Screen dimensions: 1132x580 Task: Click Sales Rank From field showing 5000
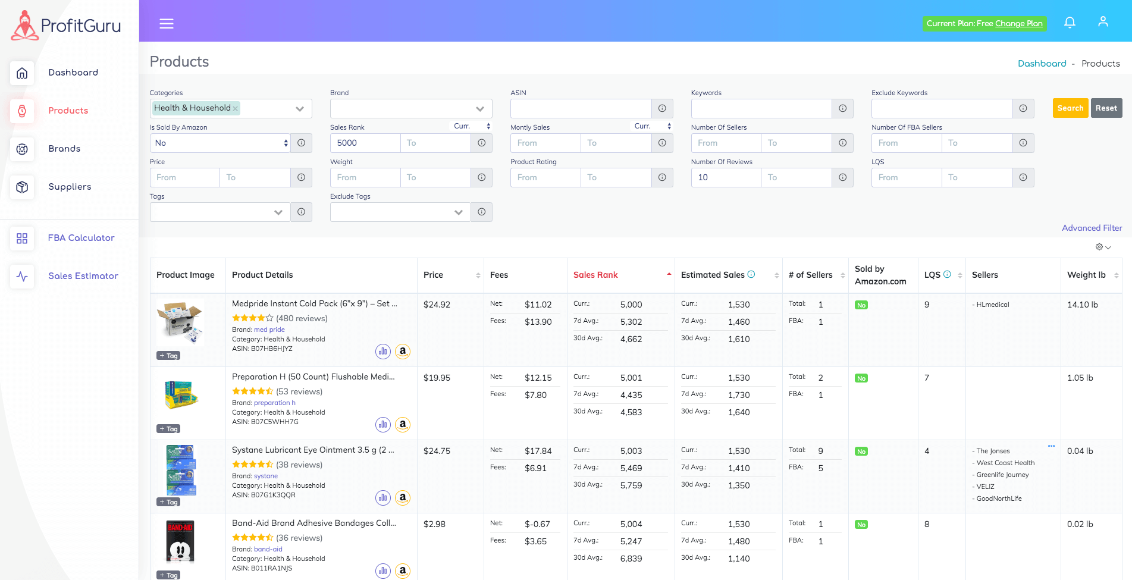click(x=365, y=143)
